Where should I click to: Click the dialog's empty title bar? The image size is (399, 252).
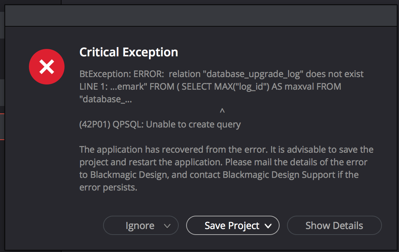(x=201, y=16)
